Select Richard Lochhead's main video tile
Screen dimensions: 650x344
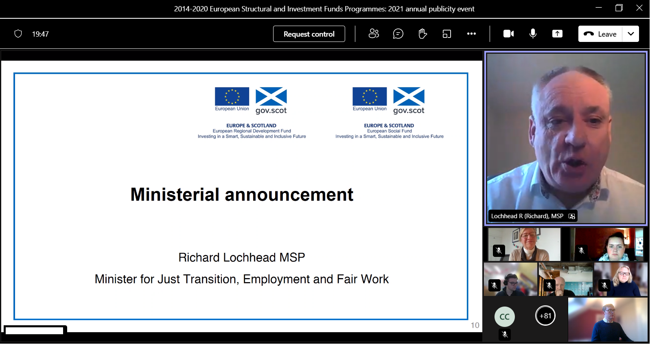[x=566, y=134]
